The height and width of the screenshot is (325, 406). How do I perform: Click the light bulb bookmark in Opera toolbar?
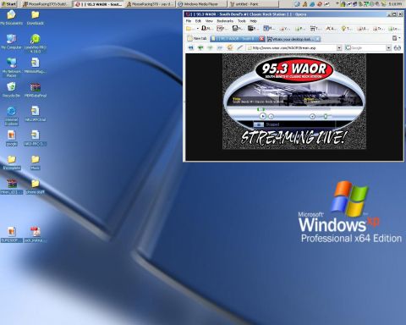(x=347, y=29)
